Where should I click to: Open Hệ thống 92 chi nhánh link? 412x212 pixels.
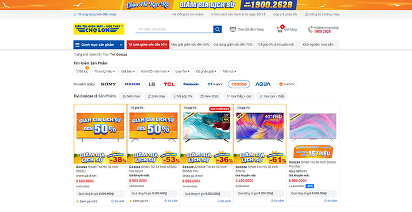[188, 15]
